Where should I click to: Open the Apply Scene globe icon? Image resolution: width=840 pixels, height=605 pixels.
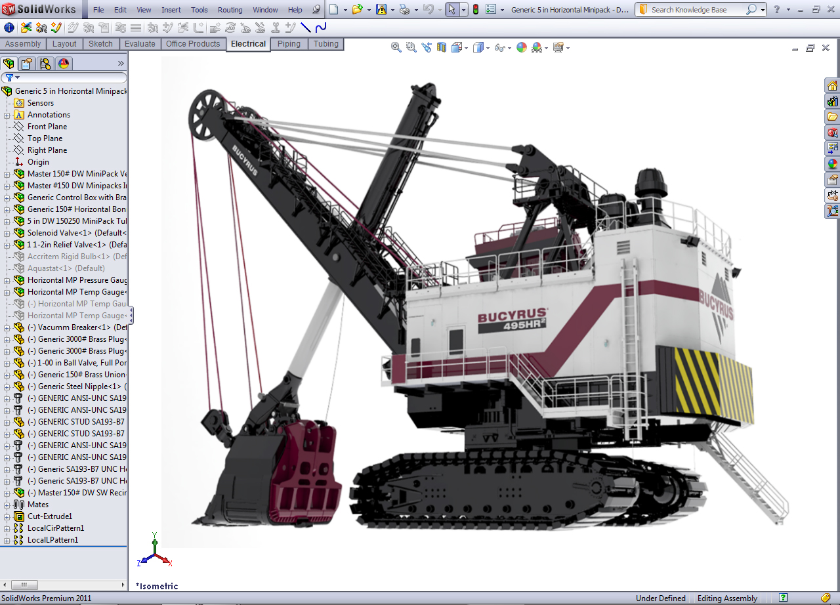tap(520, 47)
